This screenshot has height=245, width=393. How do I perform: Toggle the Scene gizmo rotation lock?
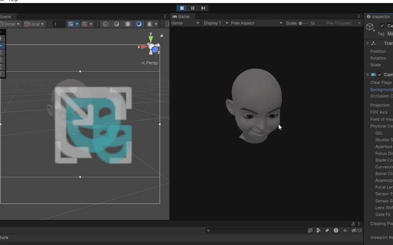[x=162, y=35]
